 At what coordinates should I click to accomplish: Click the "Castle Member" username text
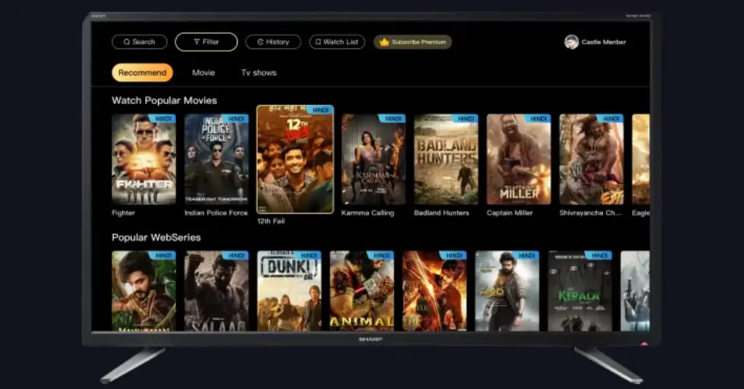[x=603, y=42]
